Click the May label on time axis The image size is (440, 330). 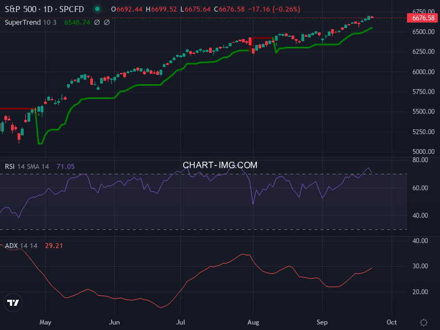46,322
